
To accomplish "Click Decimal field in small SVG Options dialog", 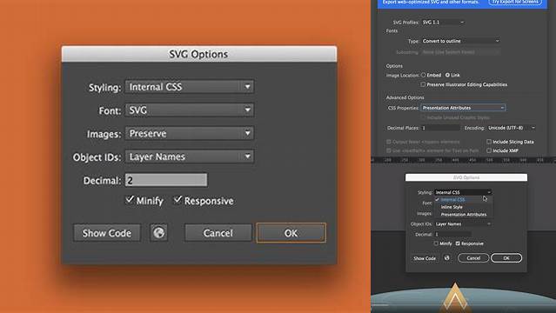I will [452, 234].
